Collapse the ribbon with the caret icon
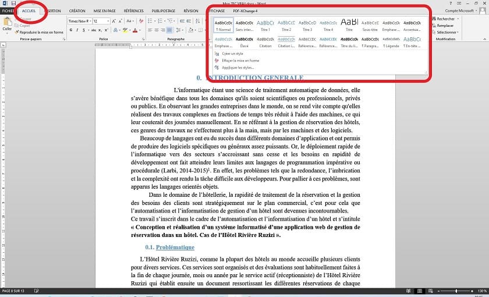The width and height of the screenshot is (489, 297). click(x=484, y=39)
